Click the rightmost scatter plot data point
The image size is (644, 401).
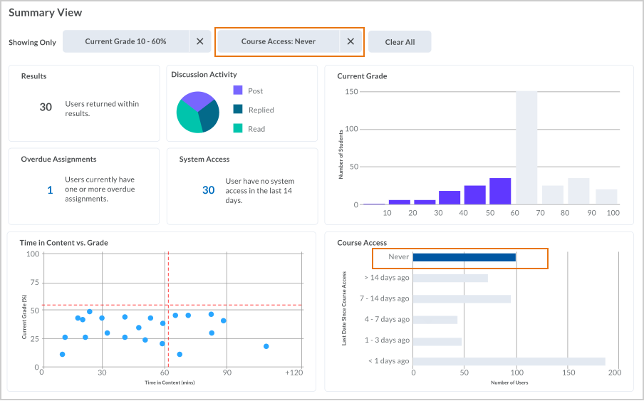point(266,346)
